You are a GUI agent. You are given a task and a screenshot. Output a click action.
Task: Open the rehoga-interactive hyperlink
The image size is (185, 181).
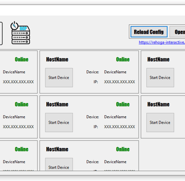[x=162, y=43]
